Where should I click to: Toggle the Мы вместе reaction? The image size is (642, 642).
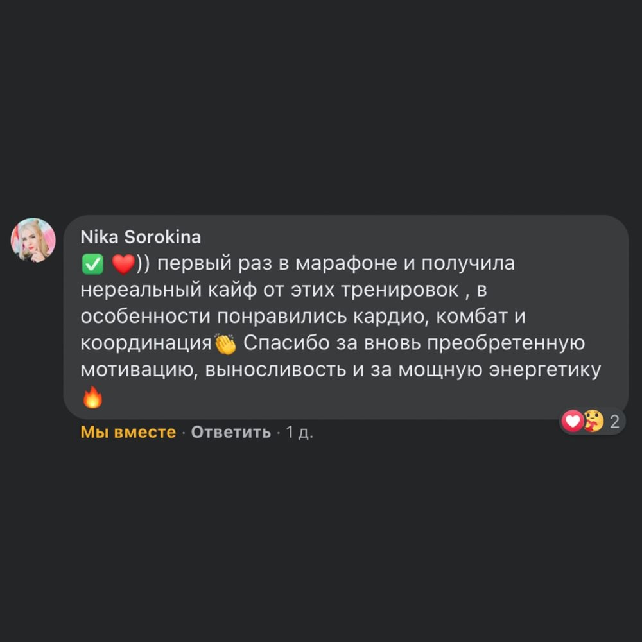point(128,432)
